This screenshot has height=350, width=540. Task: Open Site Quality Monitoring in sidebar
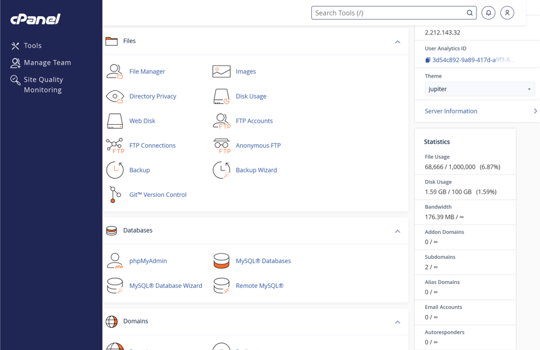pos(43,85)
